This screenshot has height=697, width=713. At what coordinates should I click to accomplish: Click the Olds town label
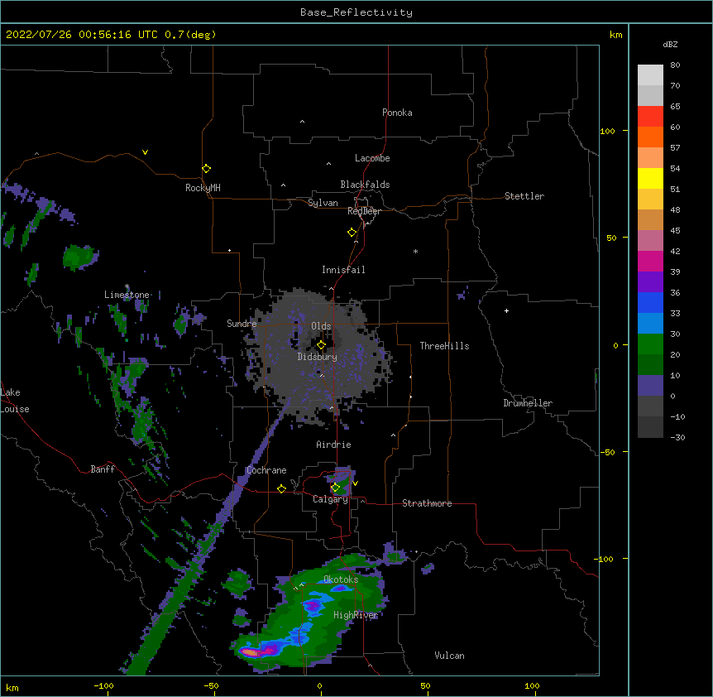pos(321,326)
